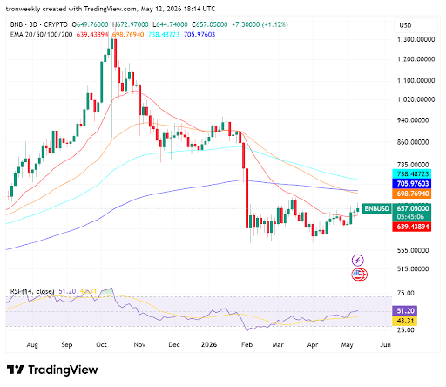The width and height of the screenshot is (446, 387).
Task: Click the 25.00 RSI scale level
Action: (x=406, y=330)
